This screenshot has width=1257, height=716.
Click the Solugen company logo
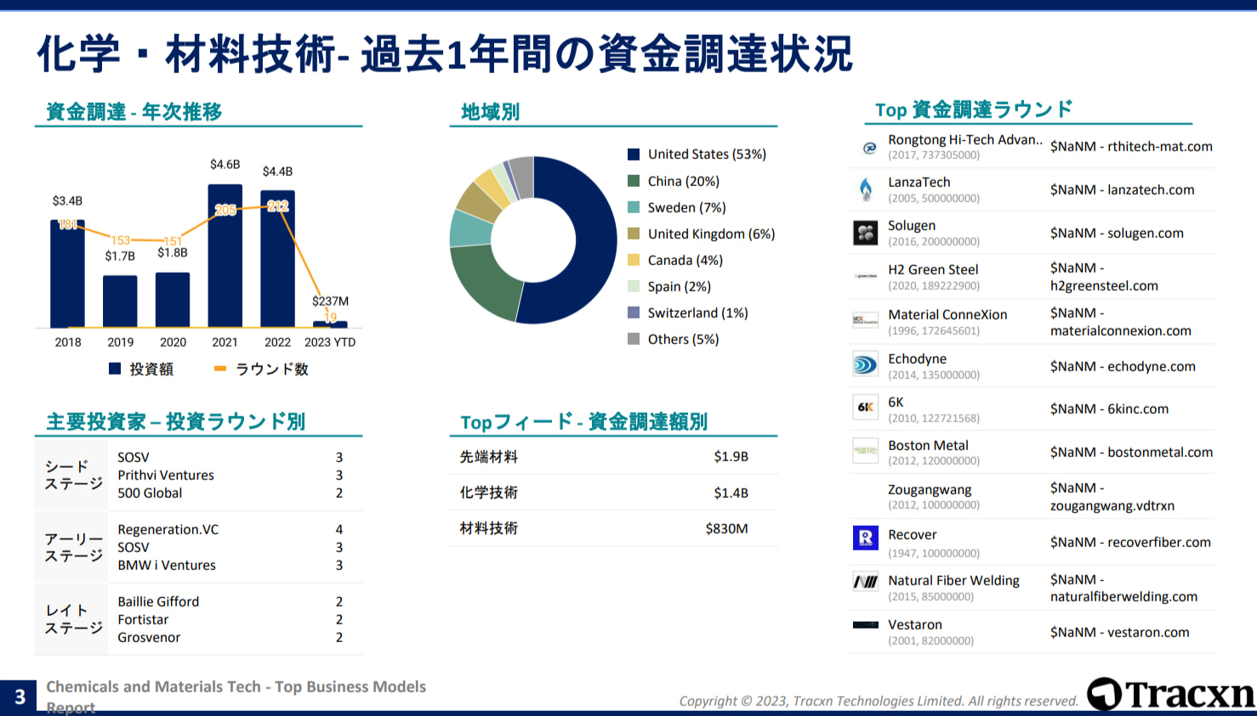[866, 233]
